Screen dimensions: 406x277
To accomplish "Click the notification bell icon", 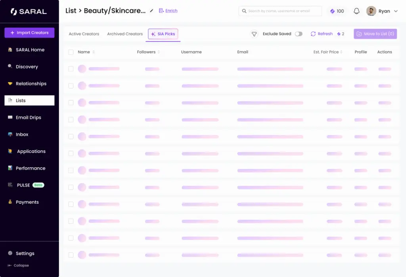I will 356,11.
